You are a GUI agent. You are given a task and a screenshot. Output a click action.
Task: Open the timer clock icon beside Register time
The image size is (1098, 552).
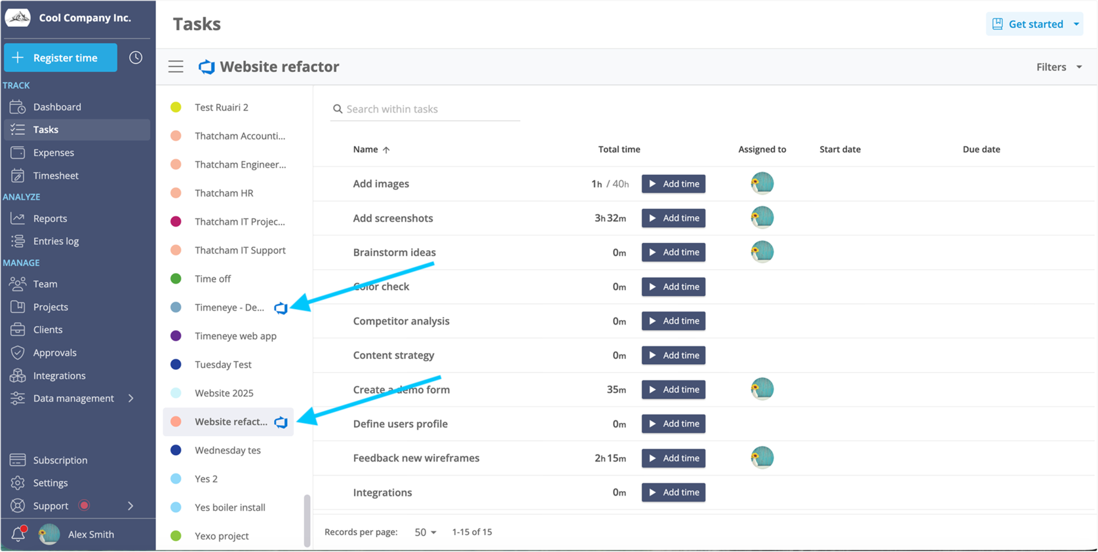point(136,58)
